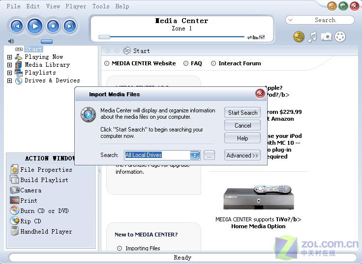362x264 pixels.
Task: Open the Player menu
Action: point(76,6)
